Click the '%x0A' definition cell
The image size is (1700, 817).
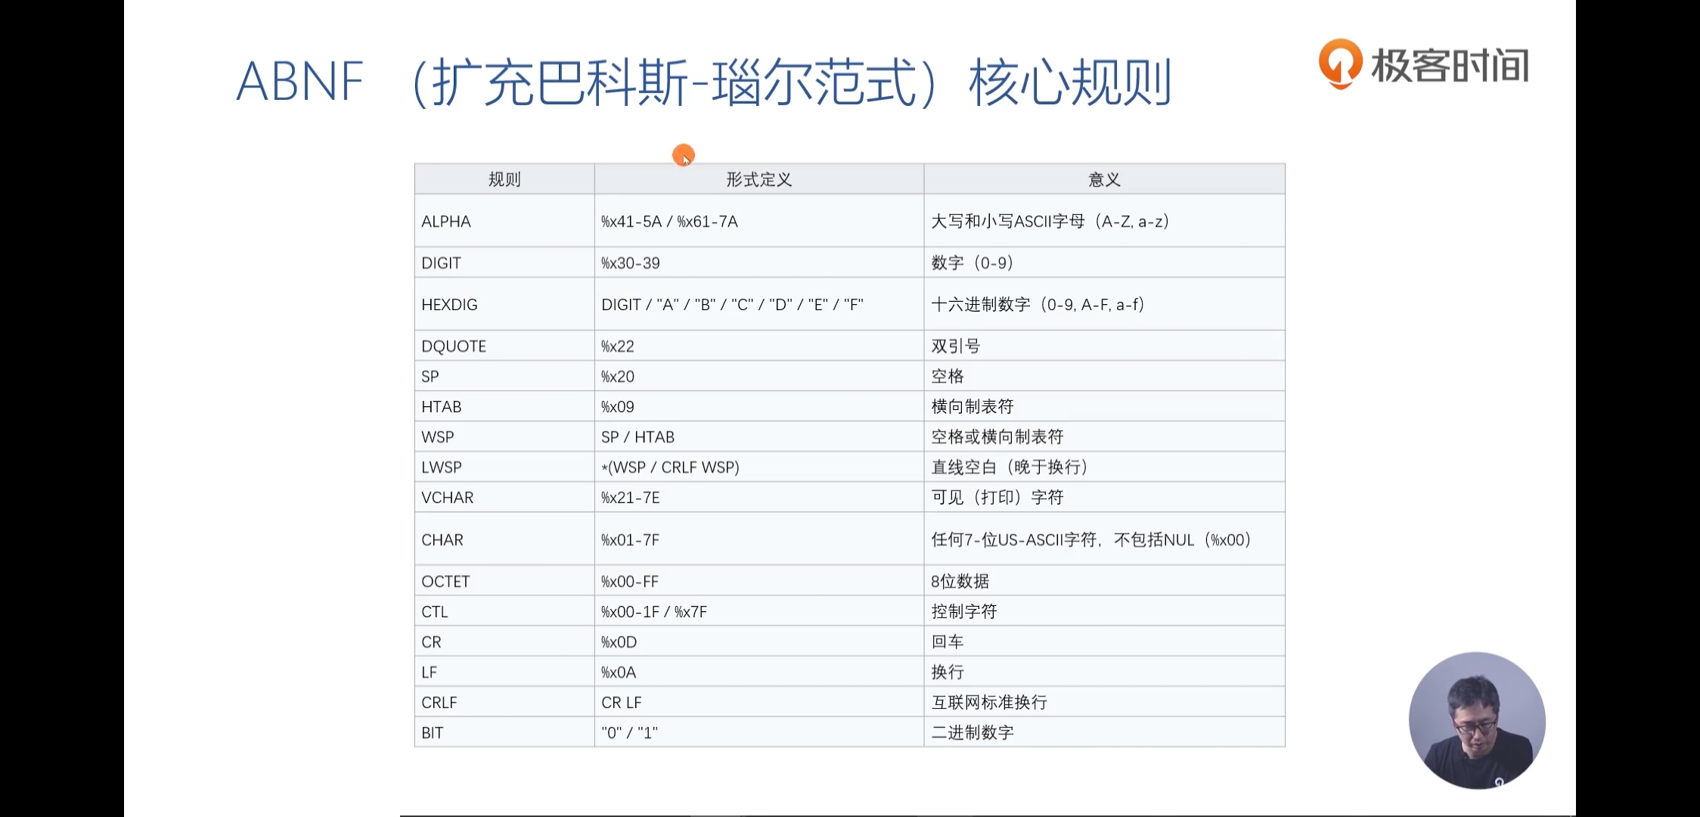pos(759,672)
